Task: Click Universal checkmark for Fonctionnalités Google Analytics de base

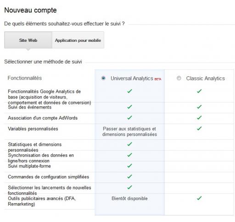Action: tap(129, 91)
